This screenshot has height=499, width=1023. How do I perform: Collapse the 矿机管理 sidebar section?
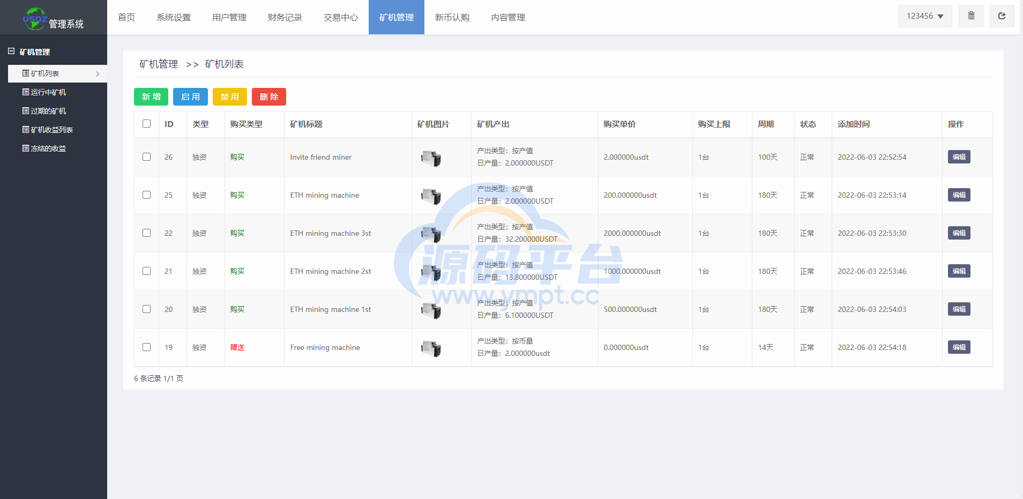pos(11,51)
